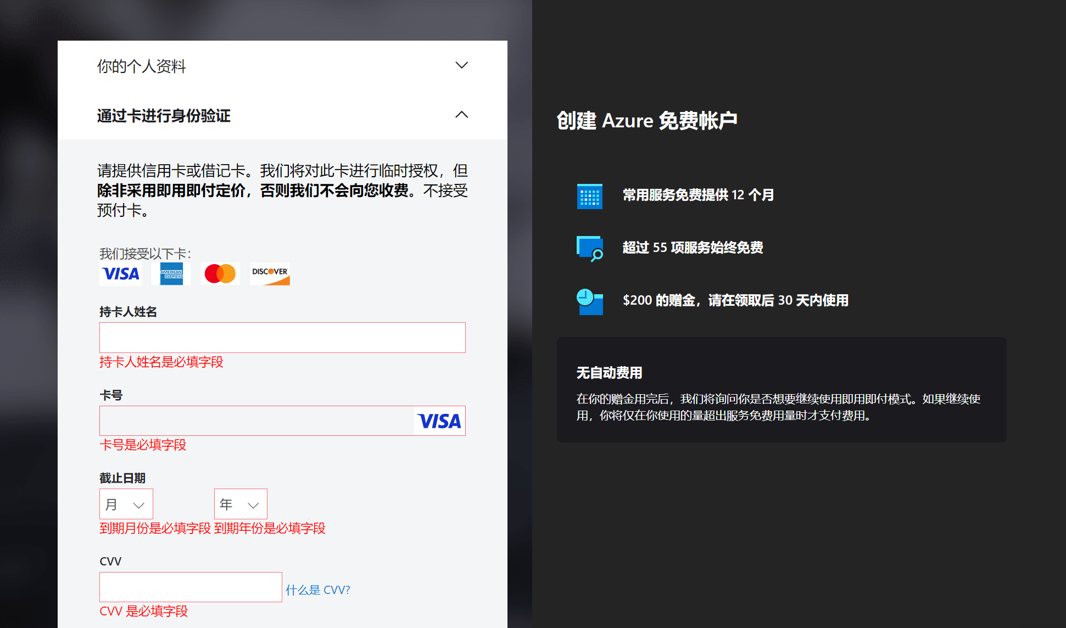
Task: Click the $200 的赠金 30 天内使用 text
Action: click(x=735, y=300)
